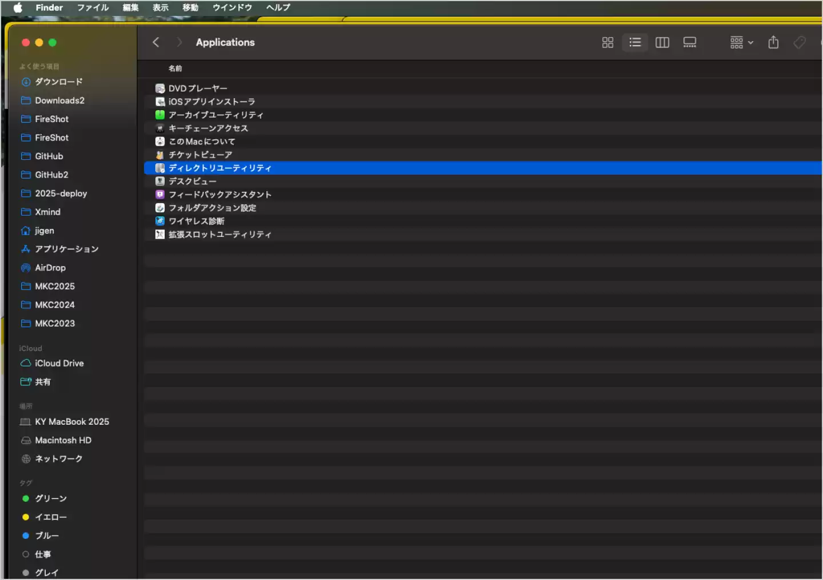Select the green グリーン tag

tap(51, 498)
